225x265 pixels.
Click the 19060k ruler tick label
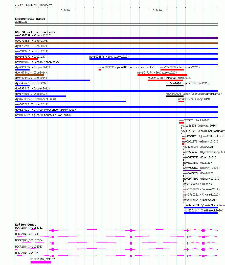click(157, 10)
